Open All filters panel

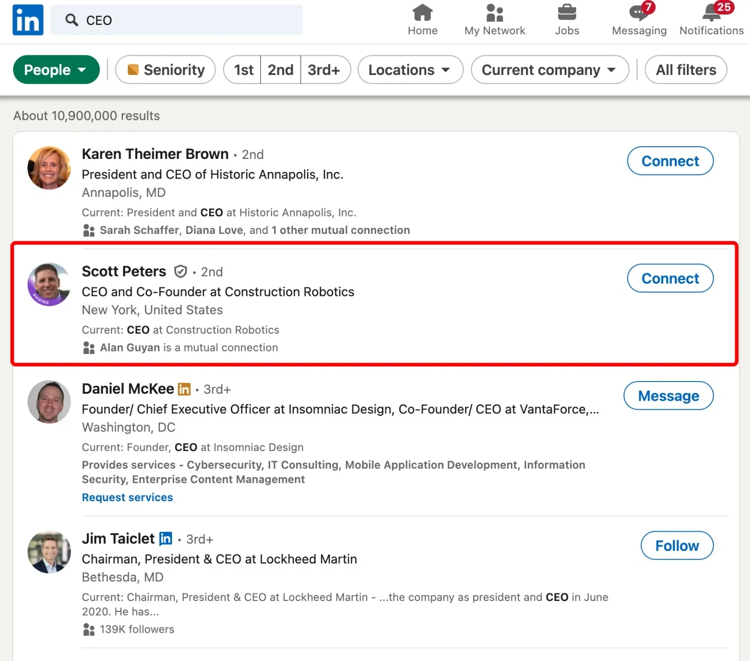686,70
